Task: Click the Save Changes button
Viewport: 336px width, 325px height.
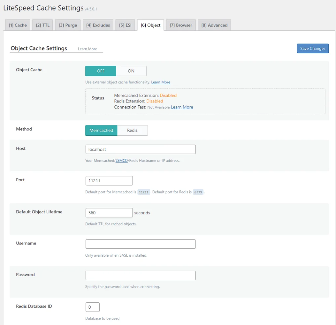Action: click(313, 48)
